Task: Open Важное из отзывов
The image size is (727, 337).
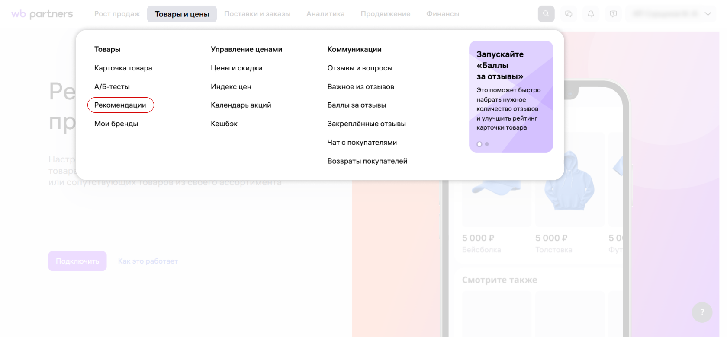Action: point(361,86)
